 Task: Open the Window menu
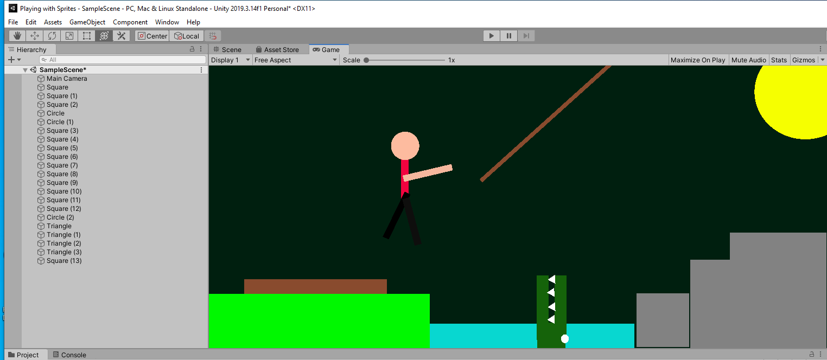coord(167,22)
